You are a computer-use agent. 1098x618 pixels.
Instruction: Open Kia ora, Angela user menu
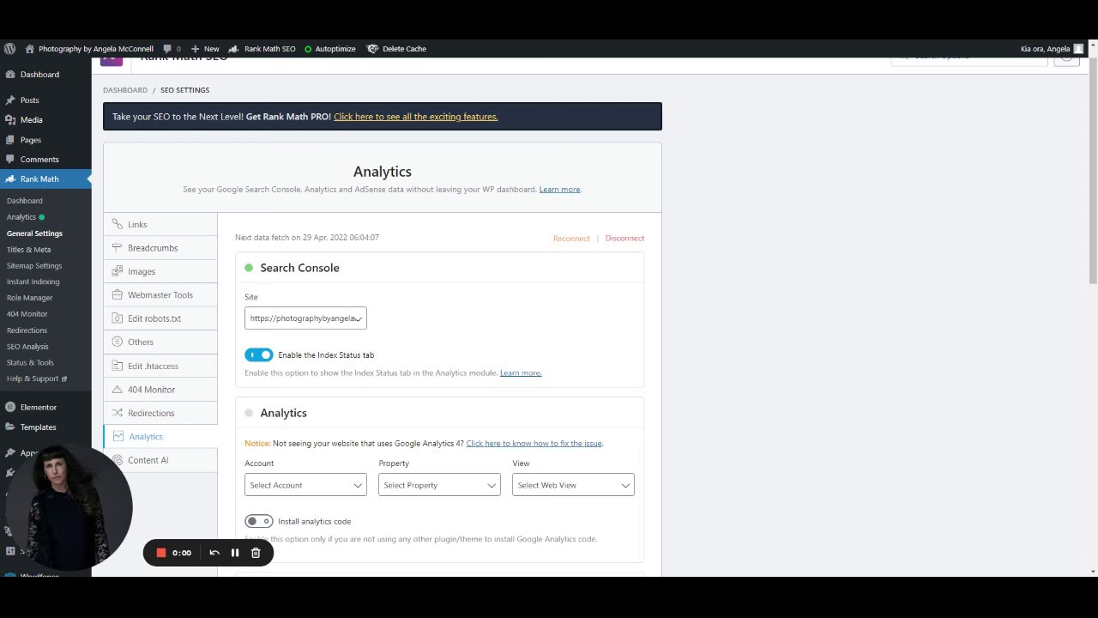1052,49
